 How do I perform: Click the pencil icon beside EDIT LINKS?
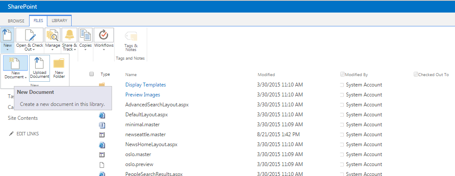[x=11, y=134]
